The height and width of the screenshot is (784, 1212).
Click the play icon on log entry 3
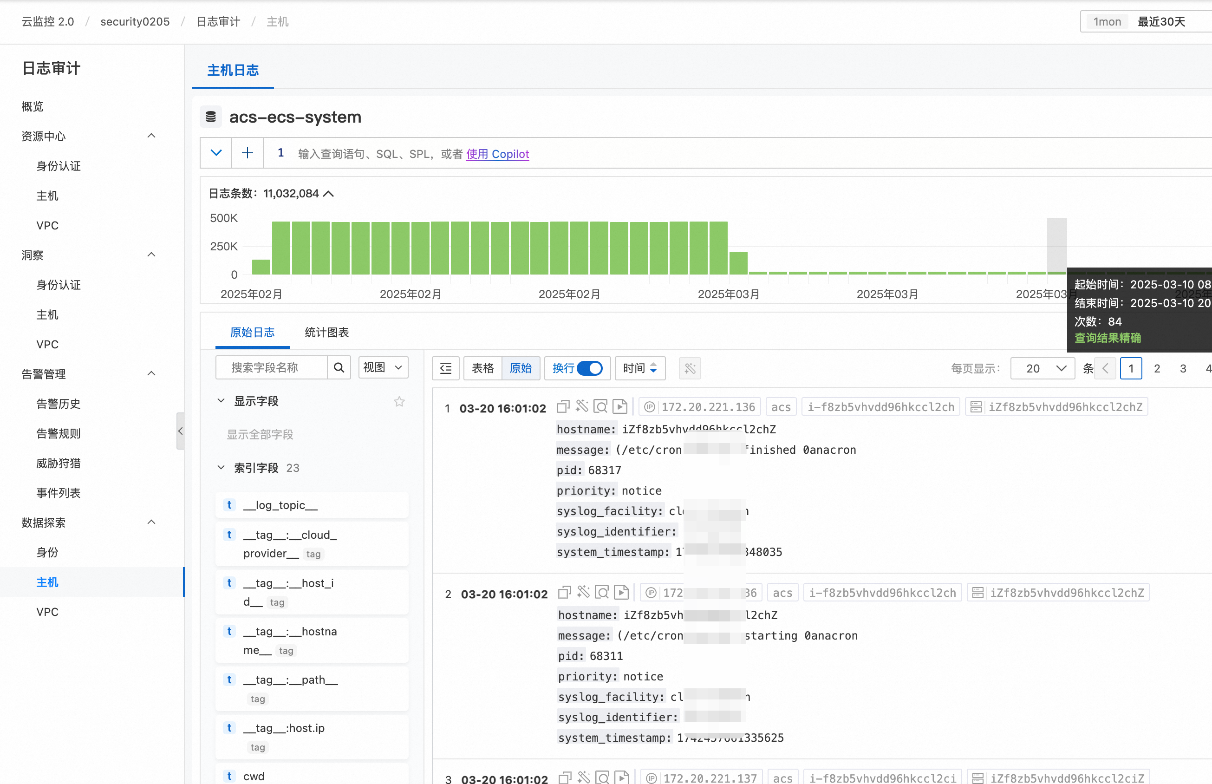point(621,778)
